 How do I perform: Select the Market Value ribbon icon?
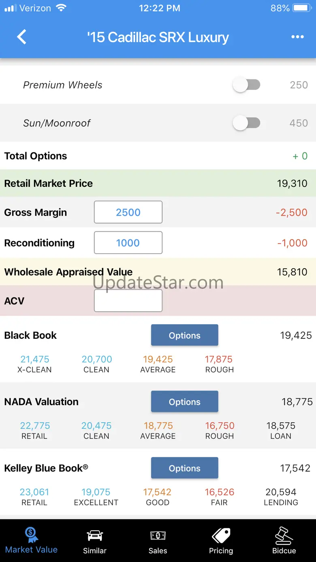click(x=31, y=534)
